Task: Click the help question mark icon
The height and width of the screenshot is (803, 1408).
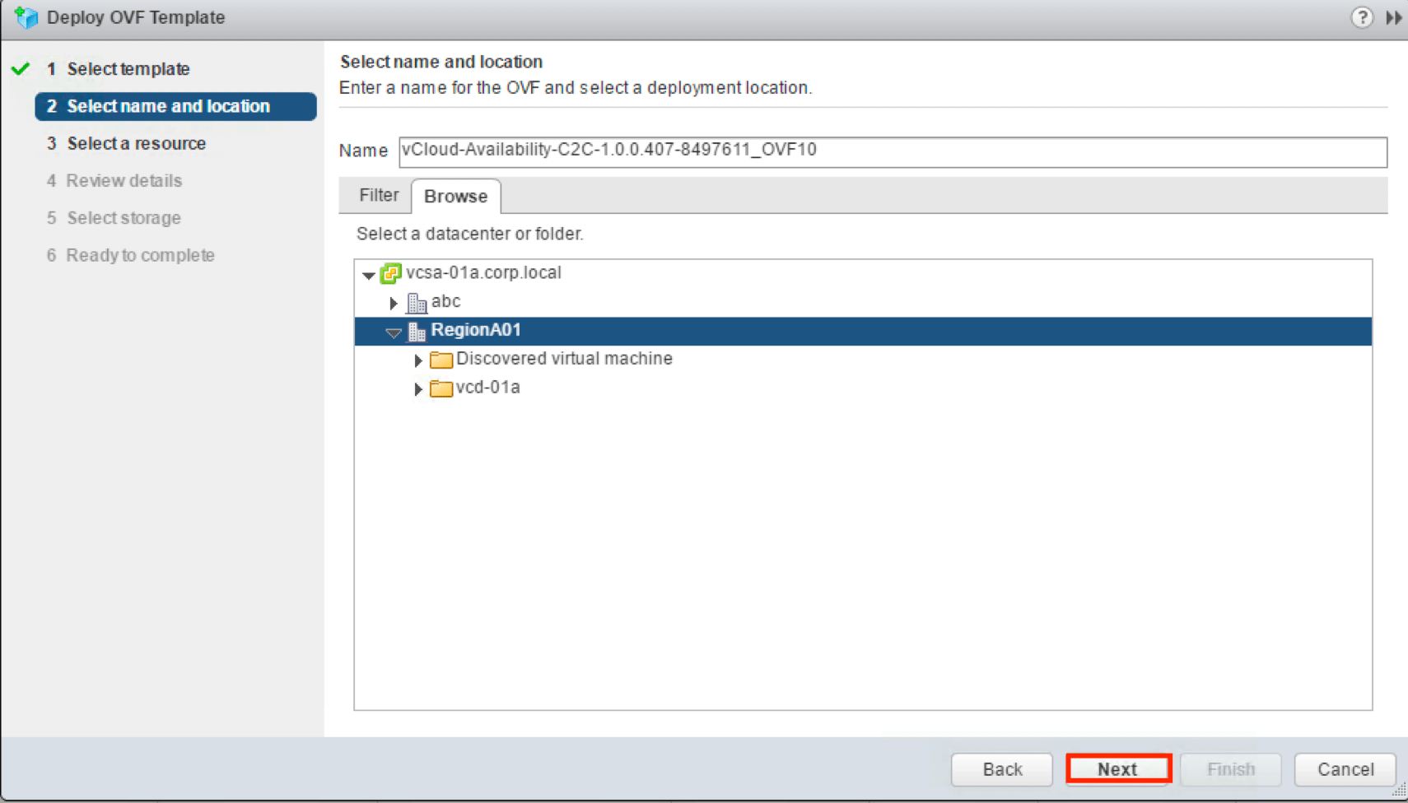Action: [x=1362, y=17]
